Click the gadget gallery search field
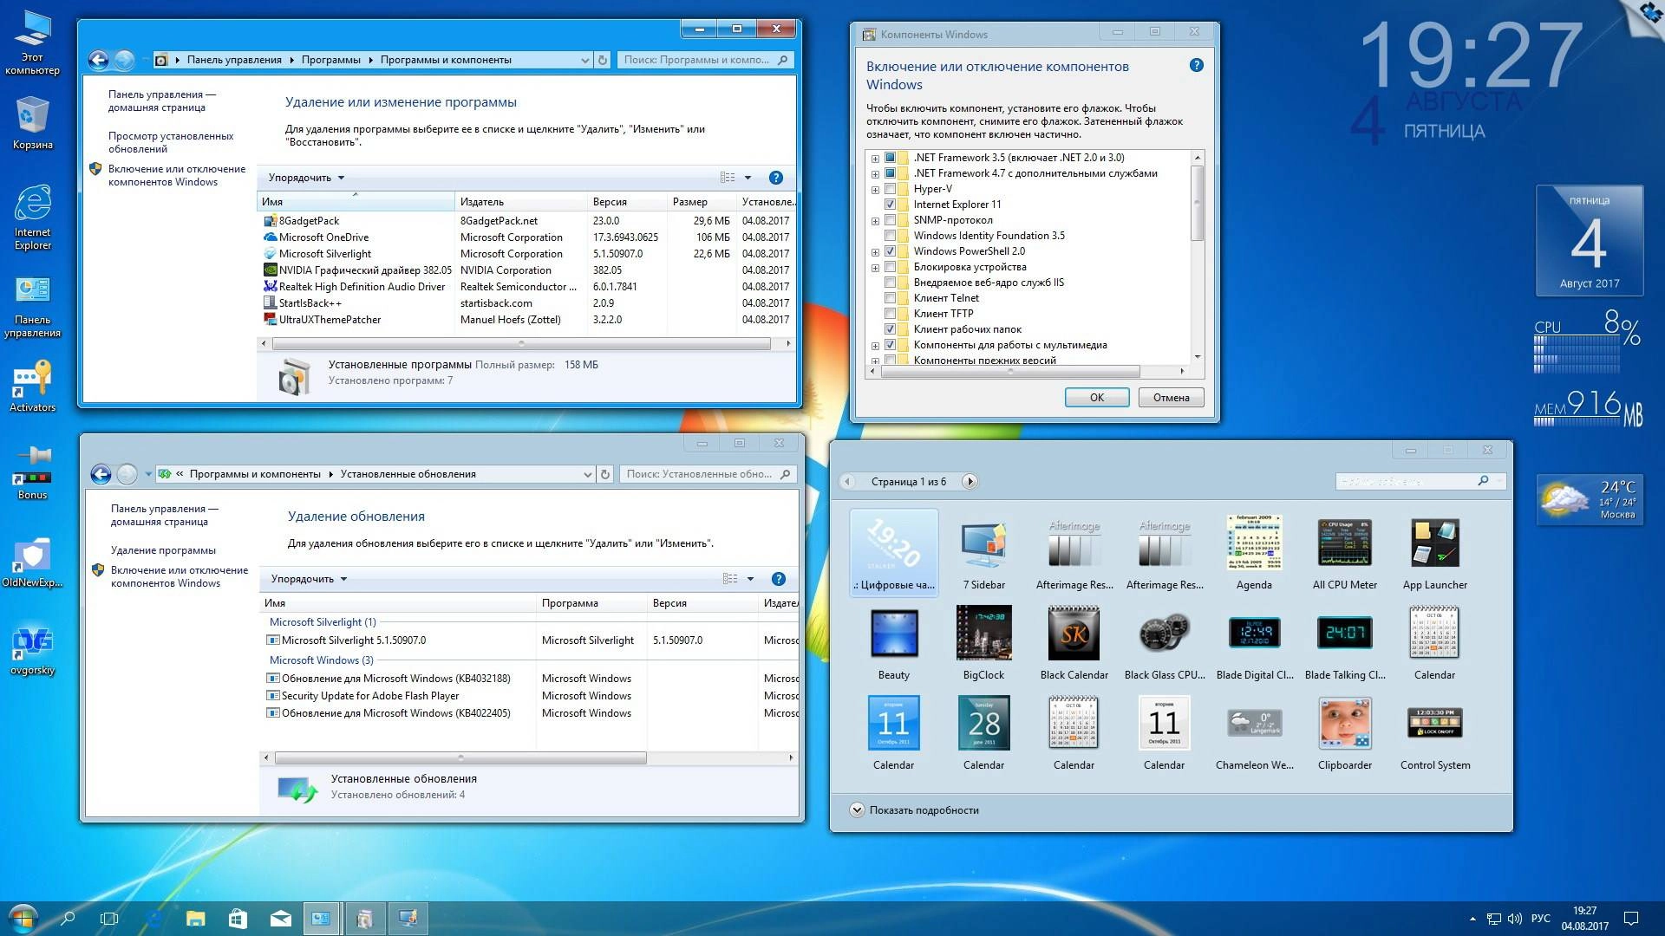 click(1420, 481)
